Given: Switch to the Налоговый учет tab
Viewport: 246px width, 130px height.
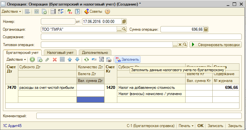Looking at the screenshot, I should point(60,53).
